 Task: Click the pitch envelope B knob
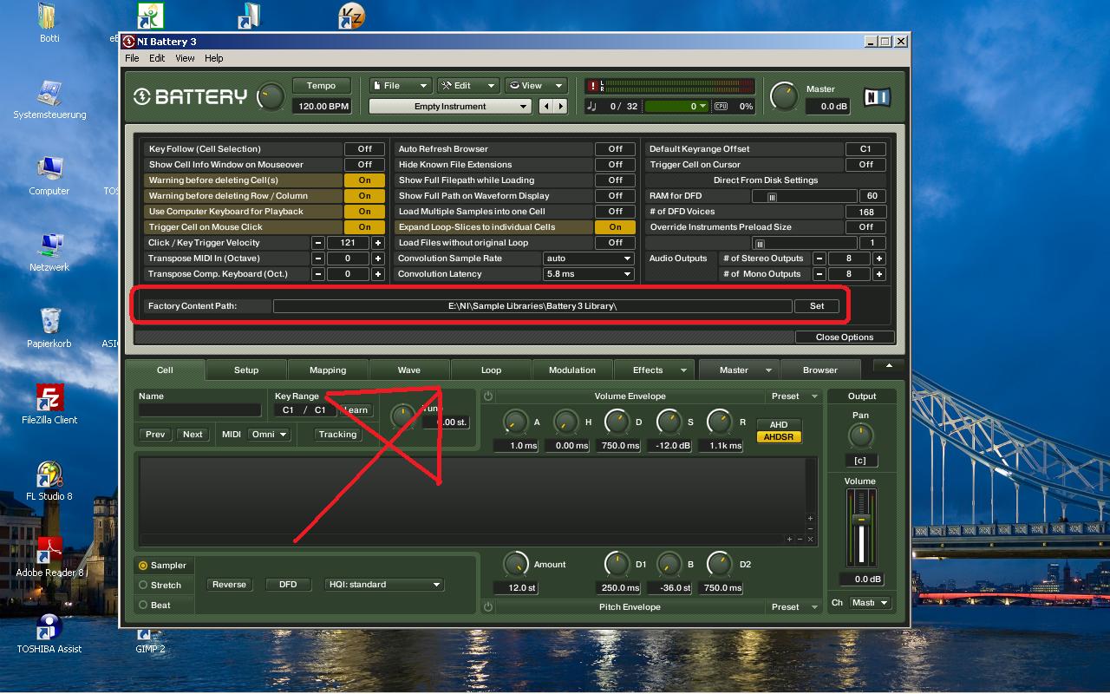(x=669, y=564)
